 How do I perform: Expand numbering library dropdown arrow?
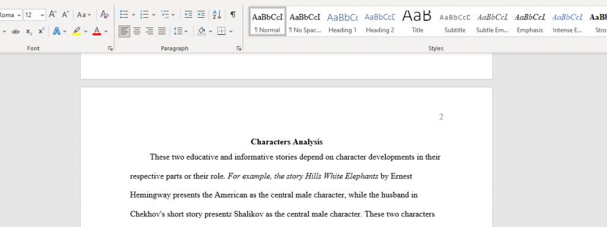point(154,15)
